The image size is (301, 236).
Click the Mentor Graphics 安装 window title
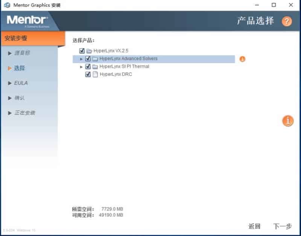[37, 5]
